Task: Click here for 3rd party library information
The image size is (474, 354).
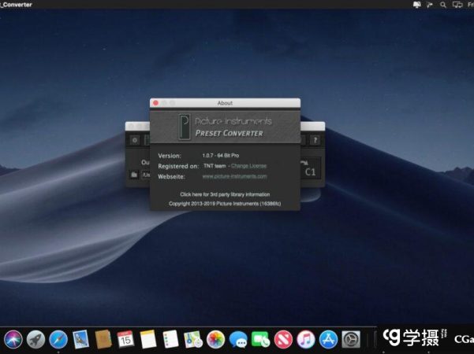Action: point(225,194)
